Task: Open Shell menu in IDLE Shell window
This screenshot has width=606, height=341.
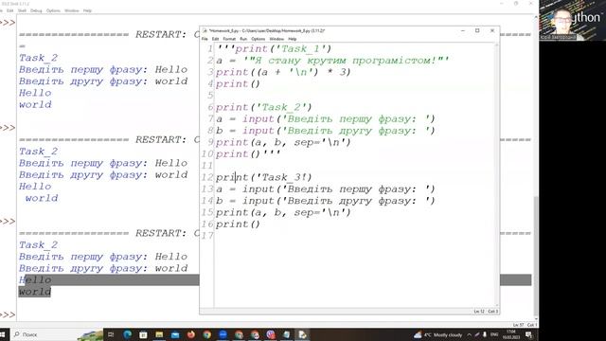Action: pyautogui.click(x=22, y=10)
